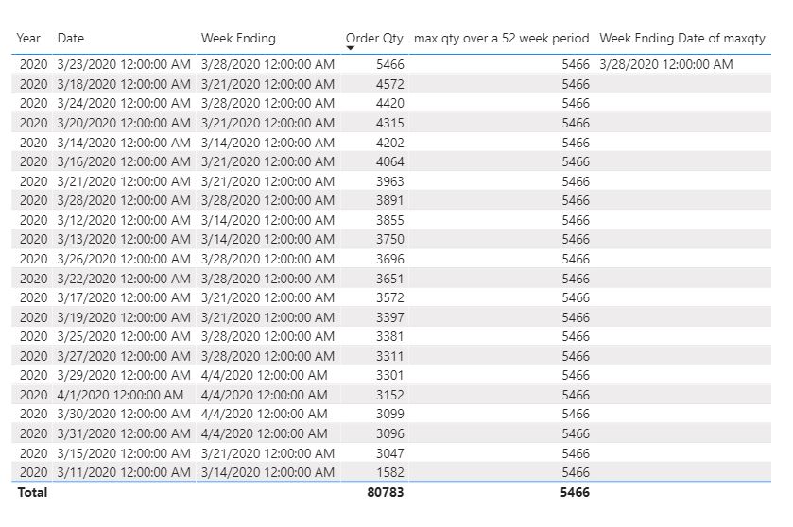
Task: Click 'Week Ending Date of maxqty' header
Action: coord(682,39)
